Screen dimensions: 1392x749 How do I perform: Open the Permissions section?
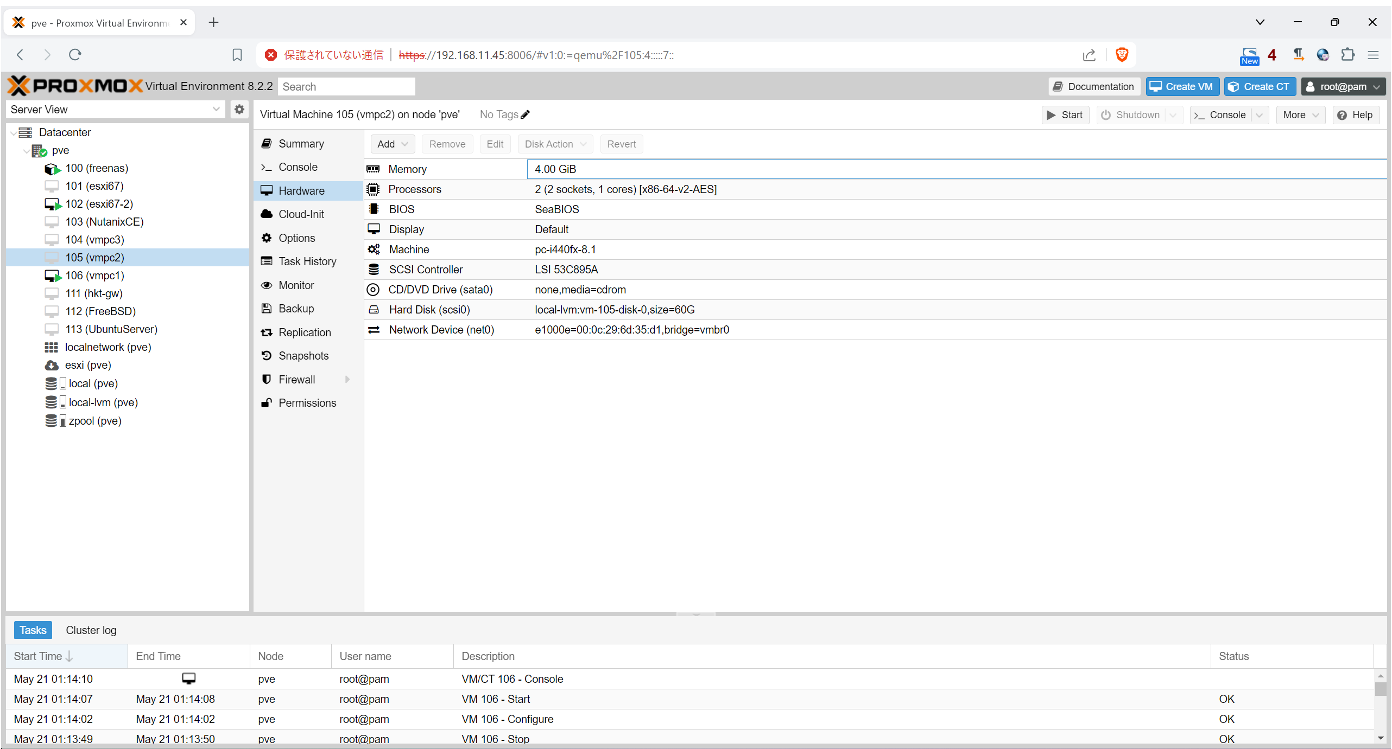pyautogui.click(x=308, y=403)
